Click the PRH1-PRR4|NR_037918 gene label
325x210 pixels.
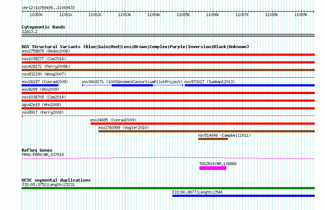(x=43, y=155)
